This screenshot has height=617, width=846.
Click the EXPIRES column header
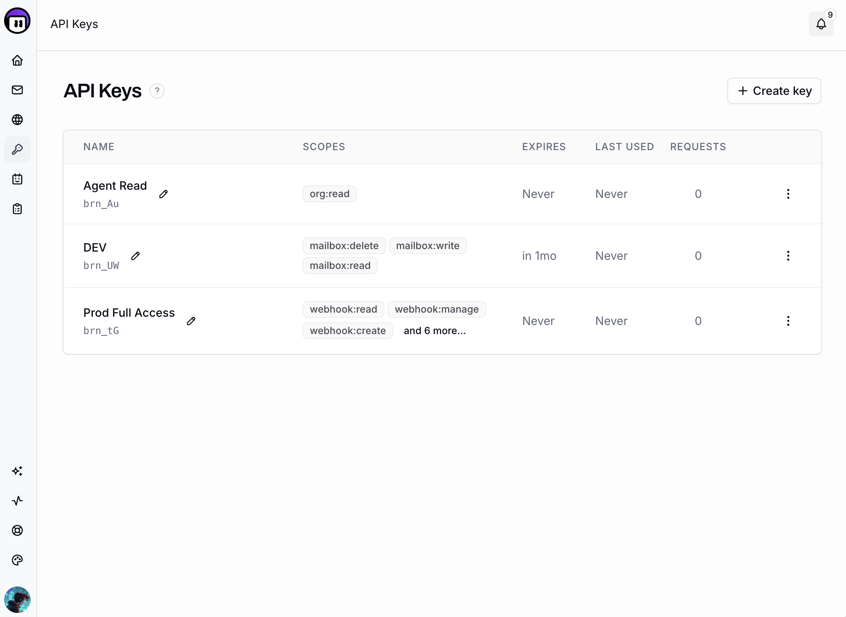click(544, 147)
